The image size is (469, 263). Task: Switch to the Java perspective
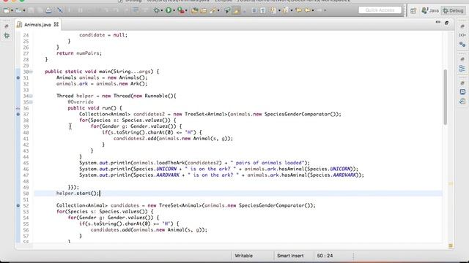click(430, 11)
